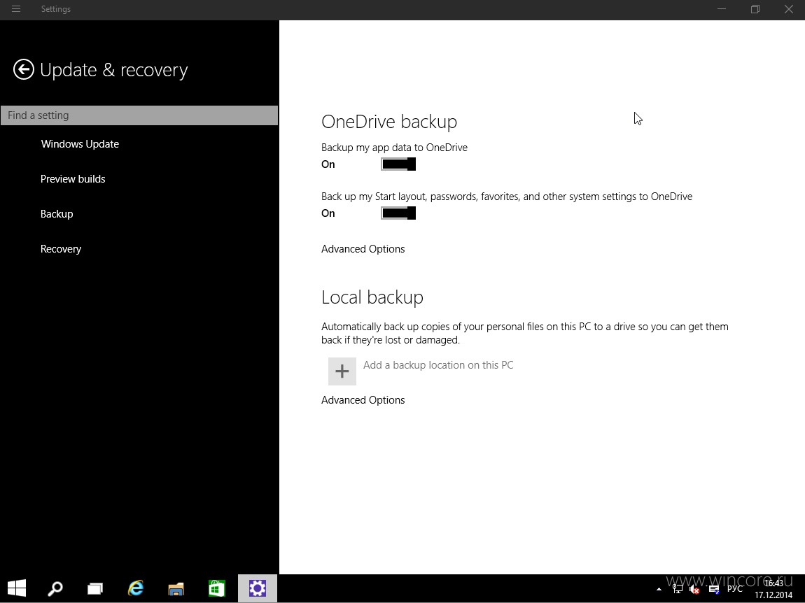Go back using the circled arrow icon
The image size is (805, 603).
(24, 70)
